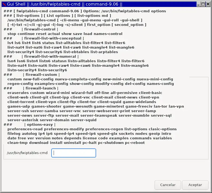This screenshot has width=212, height=193.
Task: Maximize the Gui Shell window
Action: 203,4
